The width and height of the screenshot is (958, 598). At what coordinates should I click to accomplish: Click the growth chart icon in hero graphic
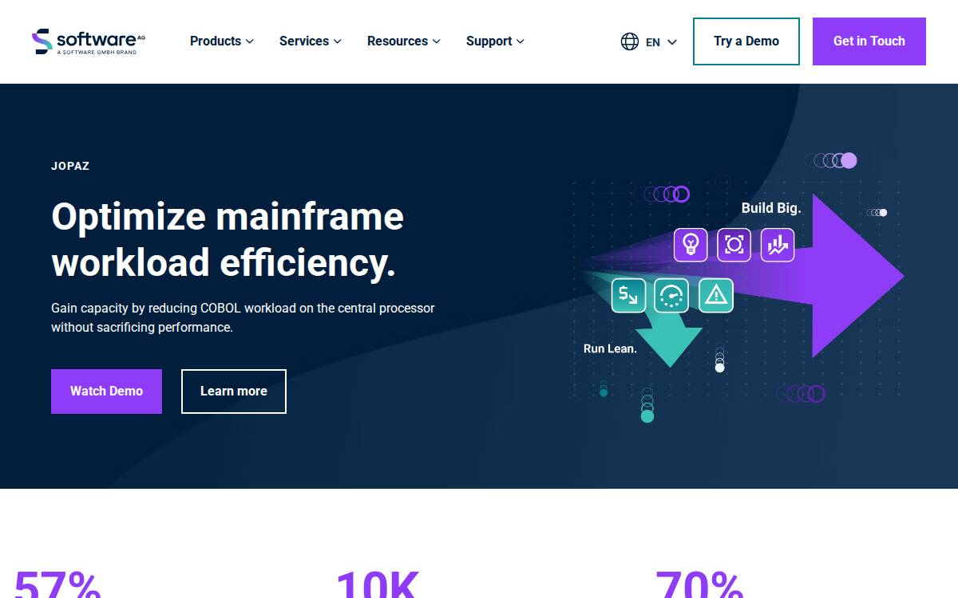777,245
